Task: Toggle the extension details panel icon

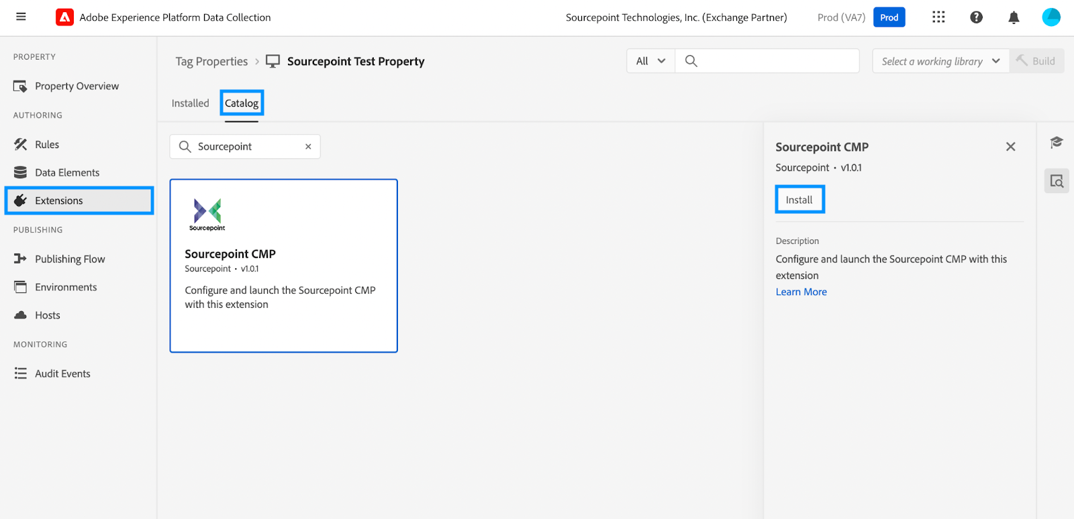Action: pos(1057,181)
